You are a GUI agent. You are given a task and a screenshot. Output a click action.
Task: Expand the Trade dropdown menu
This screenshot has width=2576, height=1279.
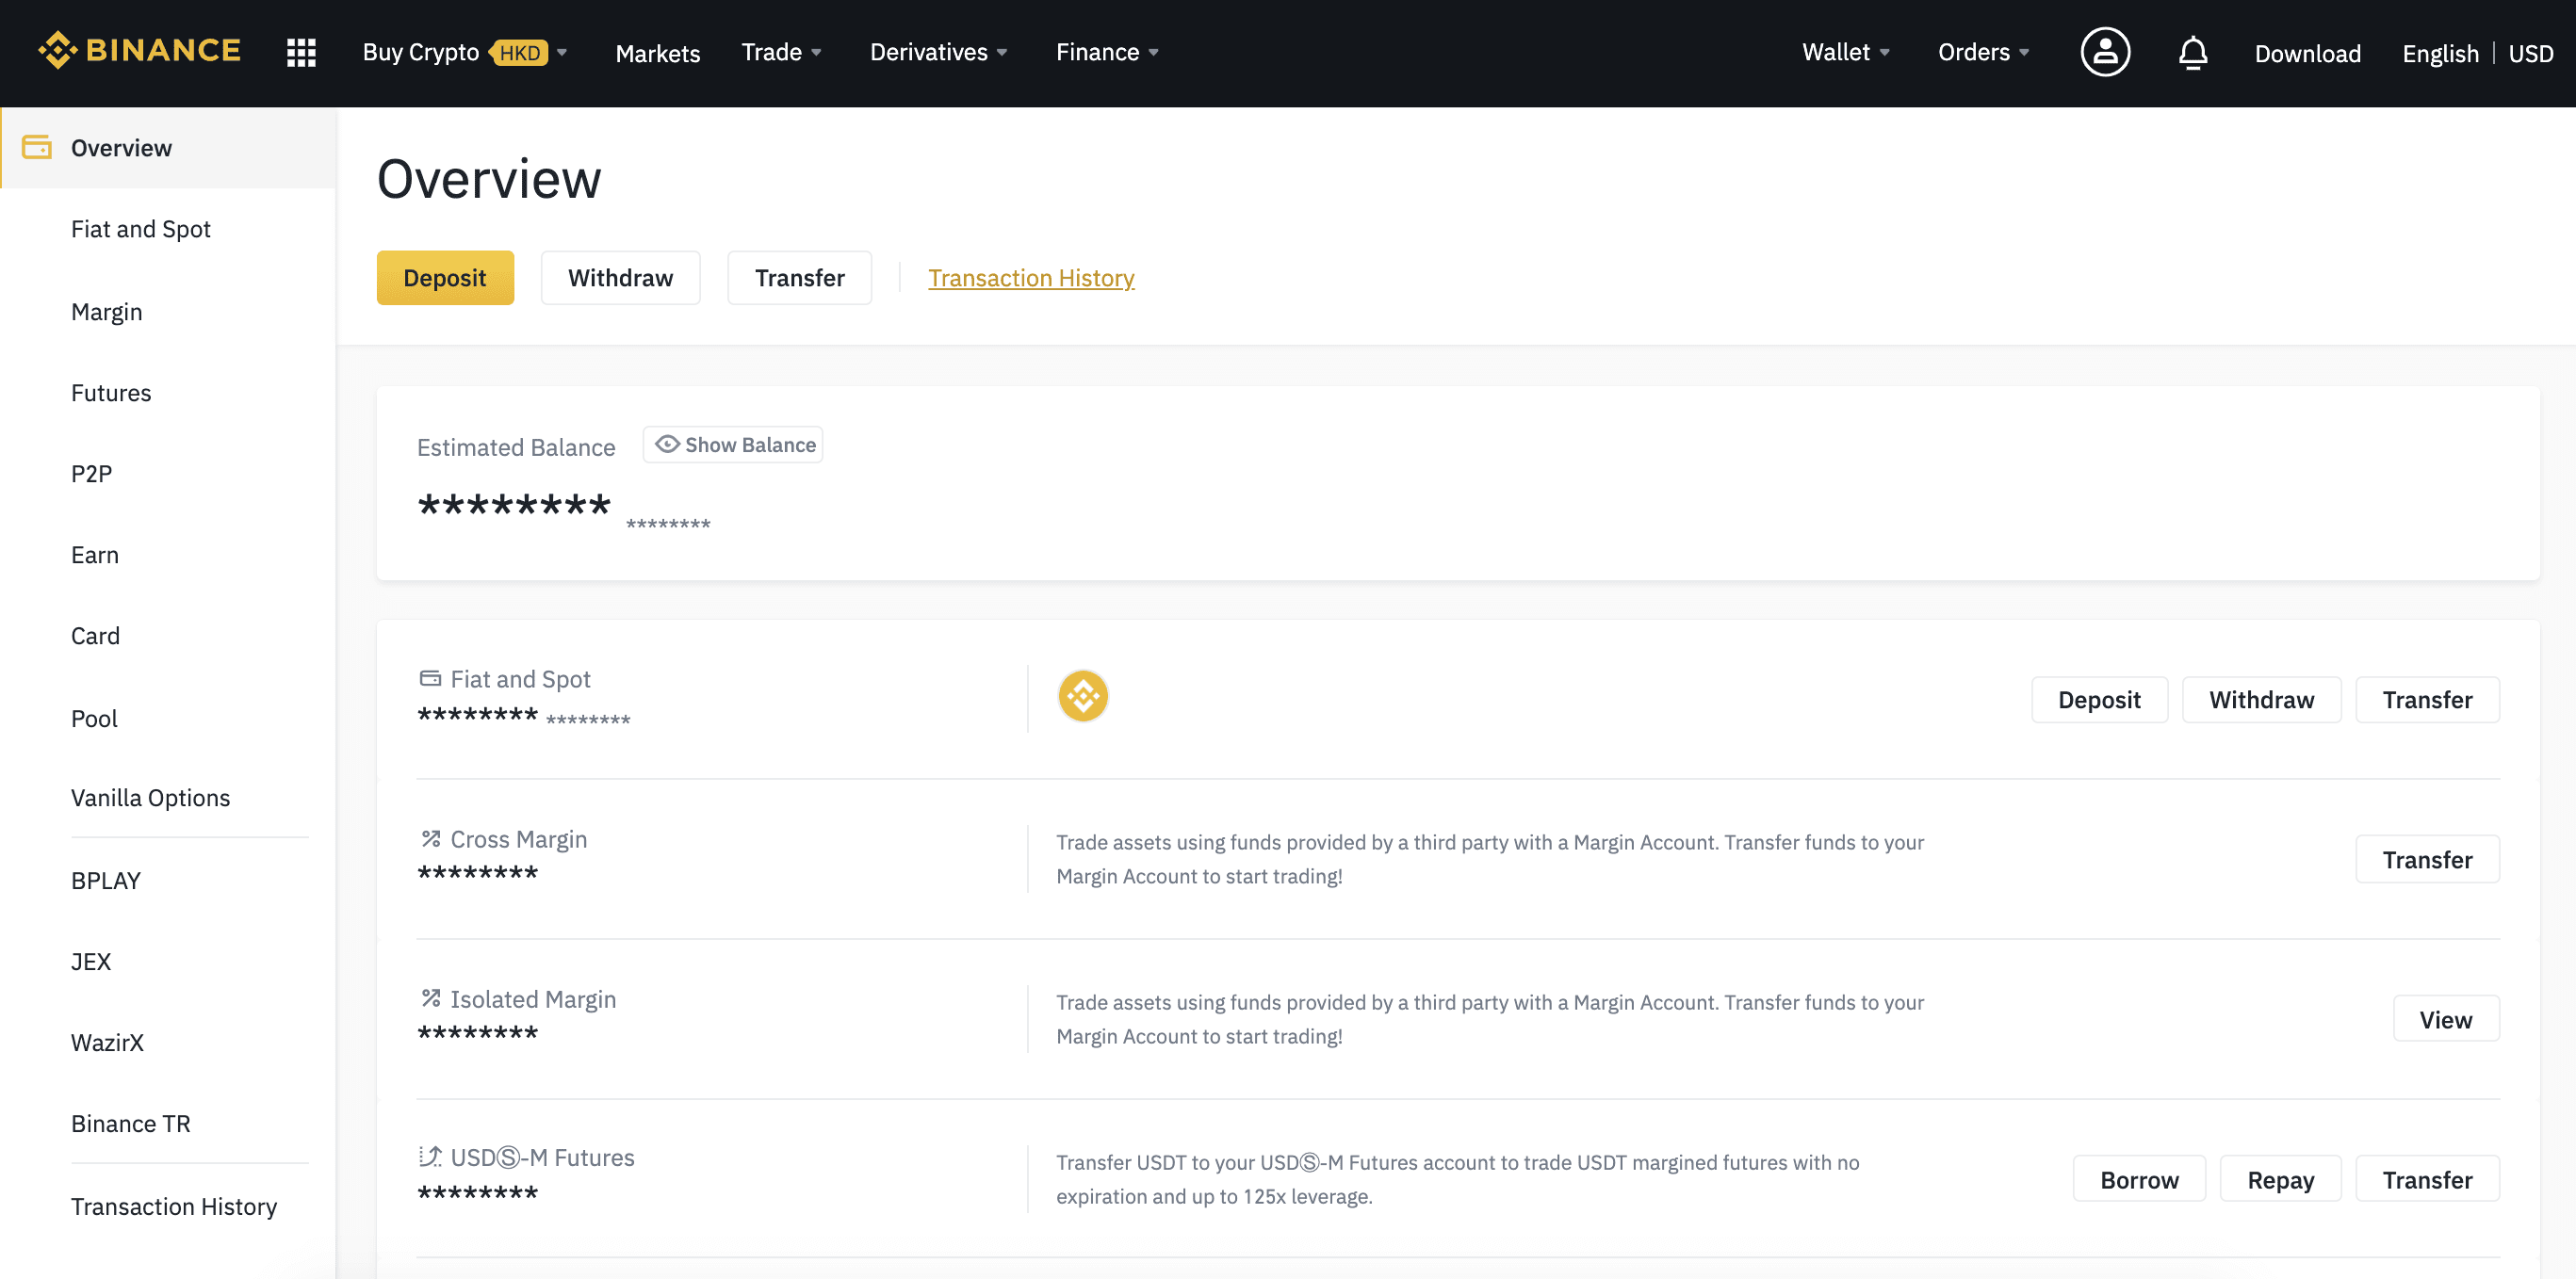pyautogui.click(x=782, y=52)
